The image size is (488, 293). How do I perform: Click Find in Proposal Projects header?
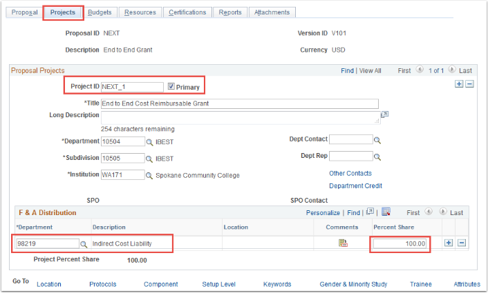pos(347,71)
